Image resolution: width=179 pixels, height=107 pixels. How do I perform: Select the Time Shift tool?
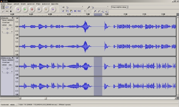pos(7,11)
